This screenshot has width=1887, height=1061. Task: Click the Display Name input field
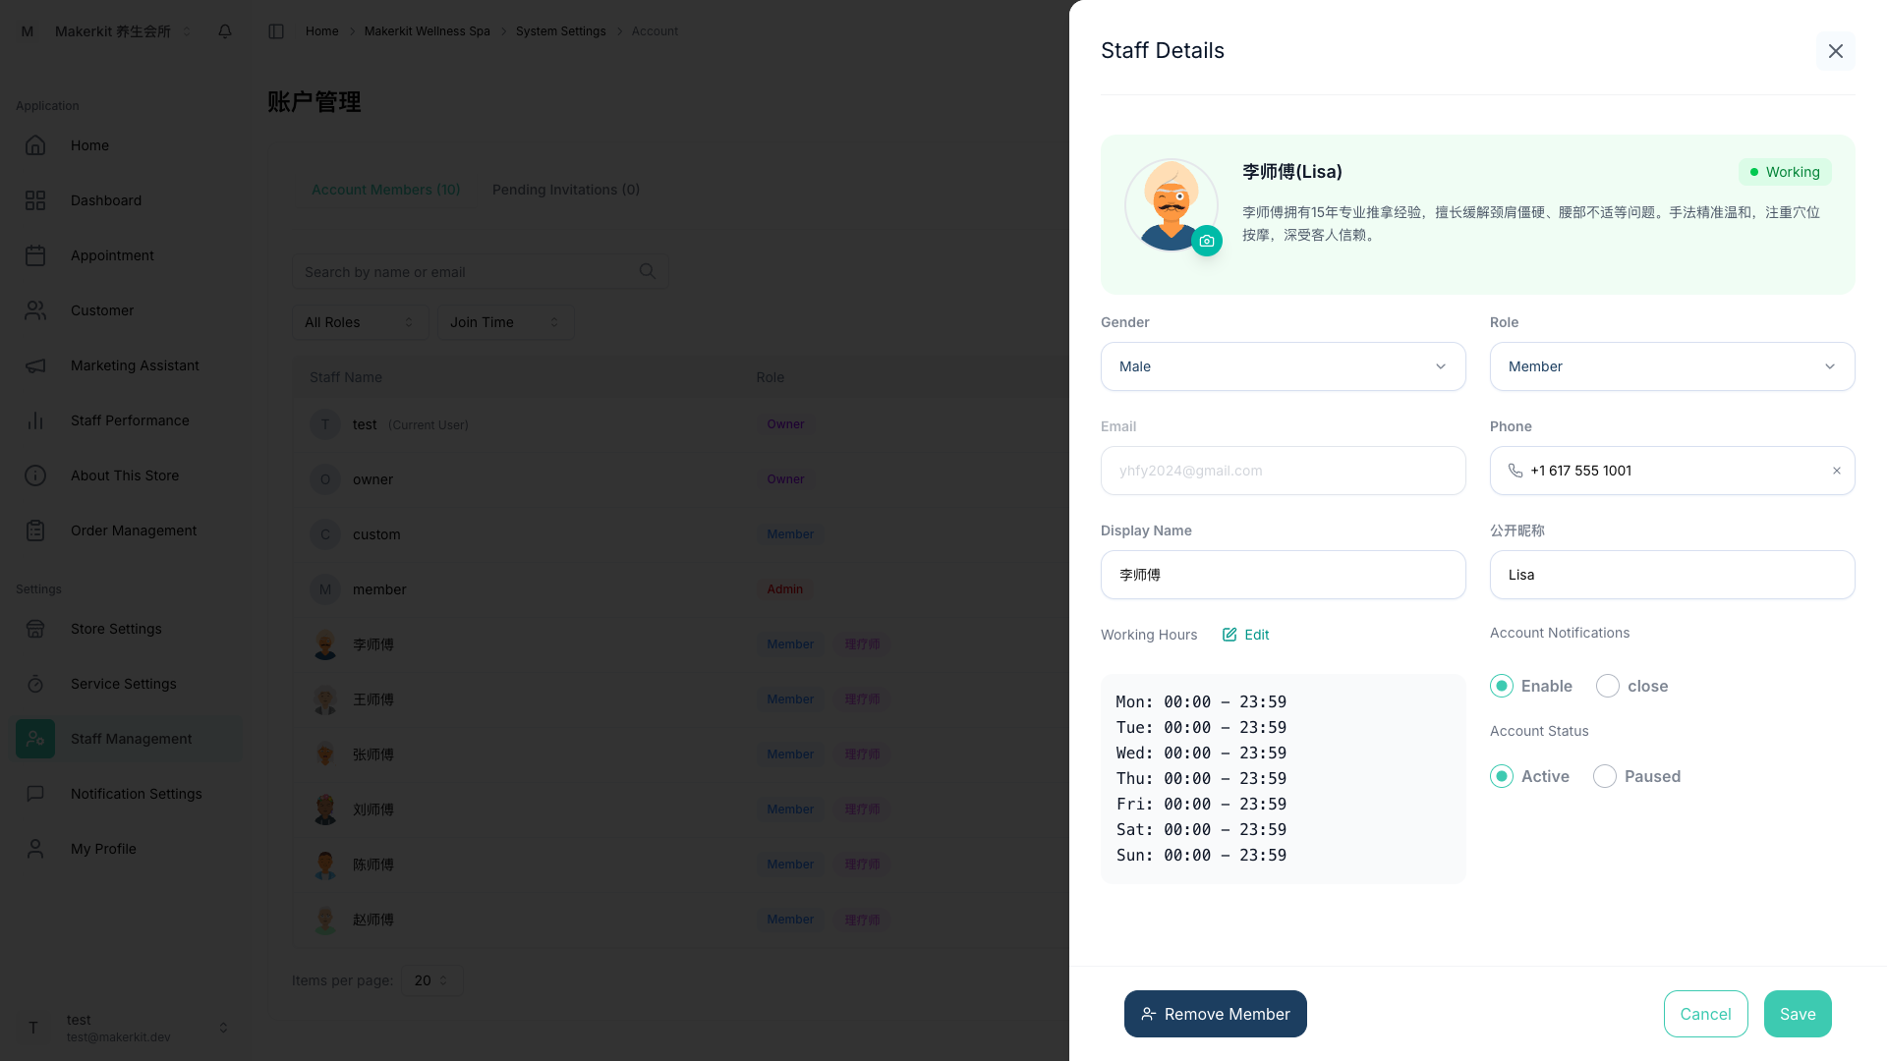(x=1283, y=575)
